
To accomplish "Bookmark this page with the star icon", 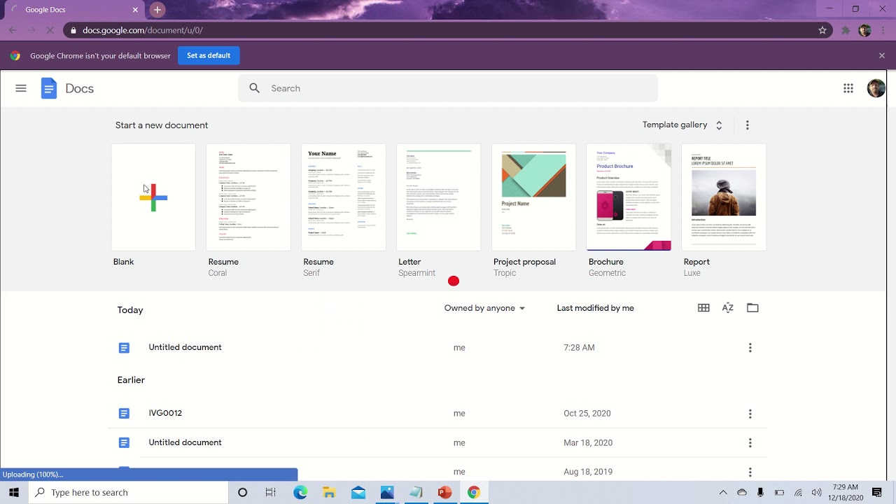I will pos(822,30).
